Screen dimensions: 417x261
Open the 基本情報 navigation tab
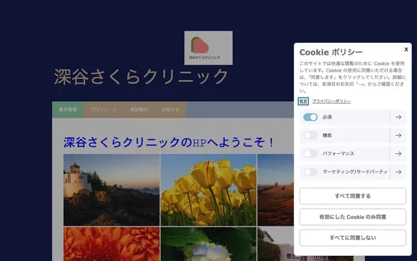tap(68, 110)
